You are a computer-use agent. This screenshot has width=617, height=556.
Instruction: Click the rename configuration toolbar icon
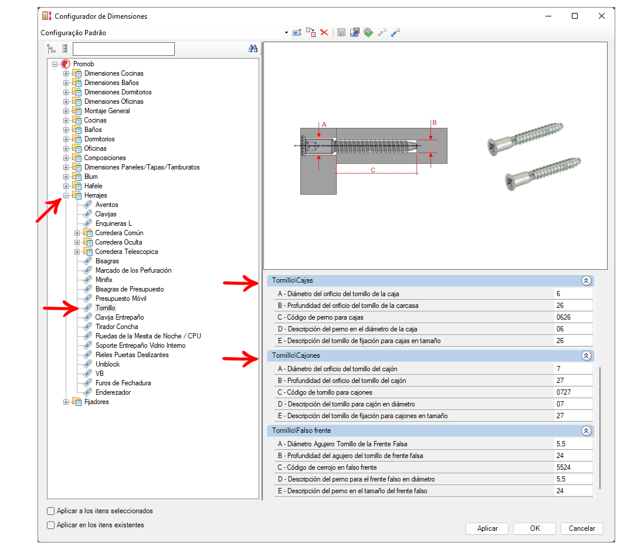pos(297,33)
